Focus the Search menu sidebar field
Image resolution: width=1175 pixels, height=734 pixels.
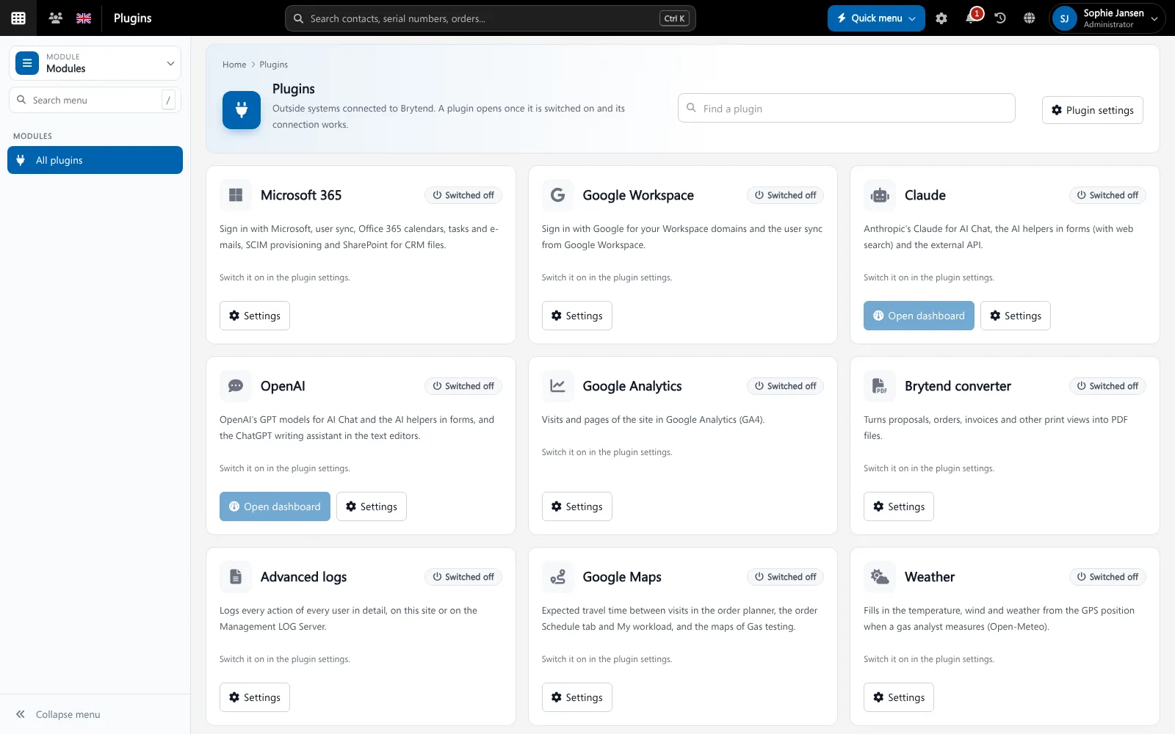point(95,100)
